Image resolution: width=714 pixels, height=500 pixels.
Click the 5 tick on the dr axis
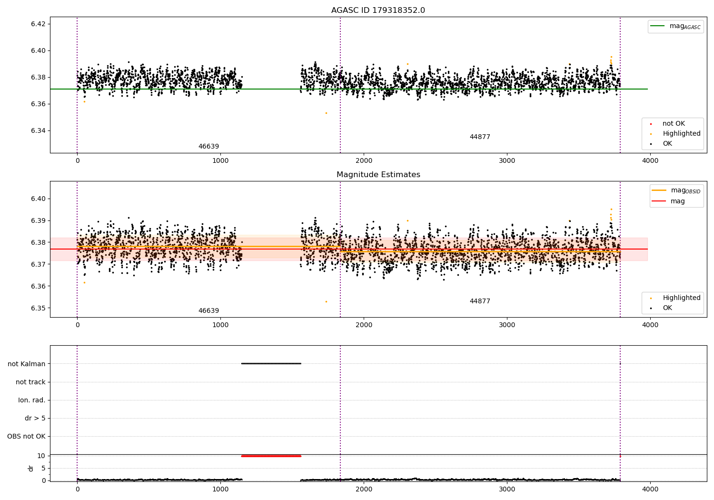pyautogui.click(x=43, y=468)
